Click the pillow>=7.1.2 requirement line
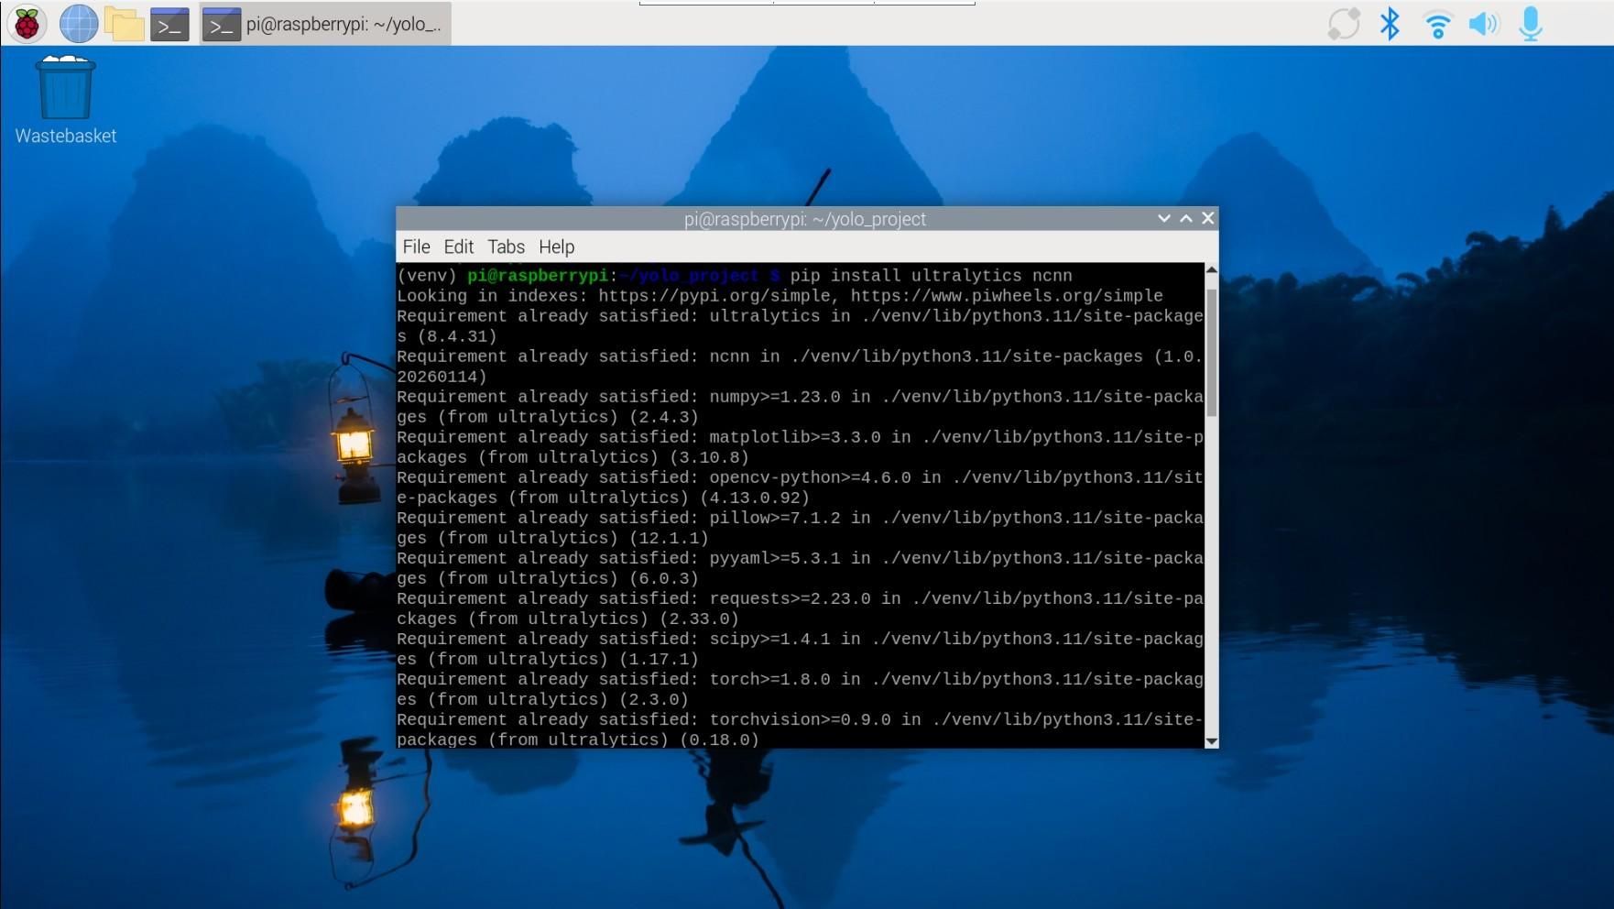The width and height of the screenshot is (1614, 909). click(x=800, y=528)
